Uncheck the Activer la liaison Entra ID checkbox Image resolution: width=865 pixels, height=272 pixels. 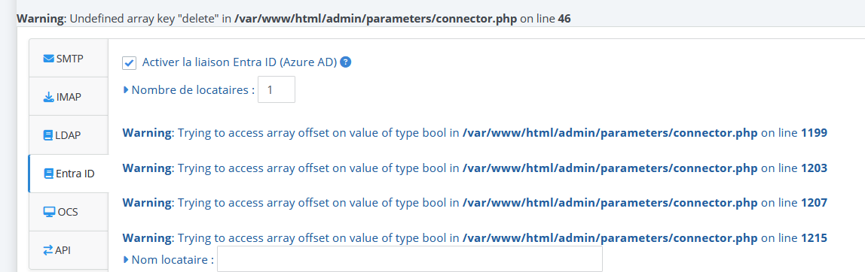pos(129,63)
